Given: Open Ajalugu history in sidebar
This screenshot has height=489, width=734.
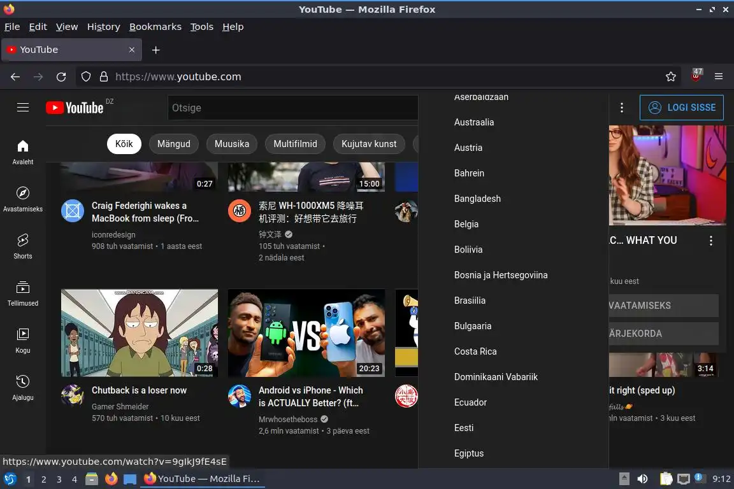Looking at the screenshot, I should 23,388.
